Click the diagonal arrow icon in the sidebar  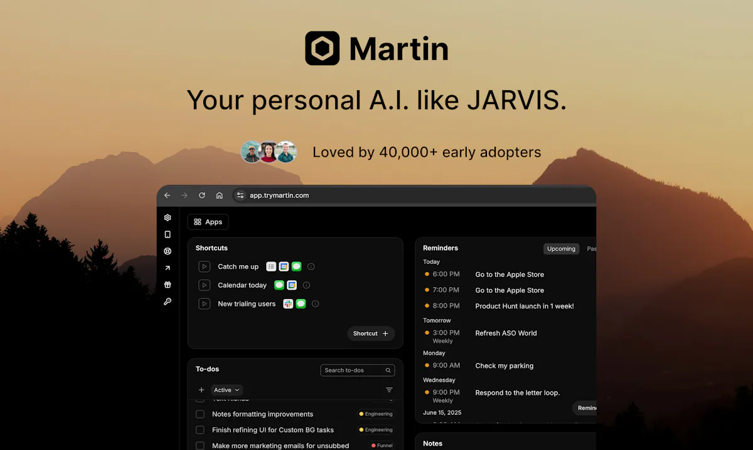click(x=168, y=268)
